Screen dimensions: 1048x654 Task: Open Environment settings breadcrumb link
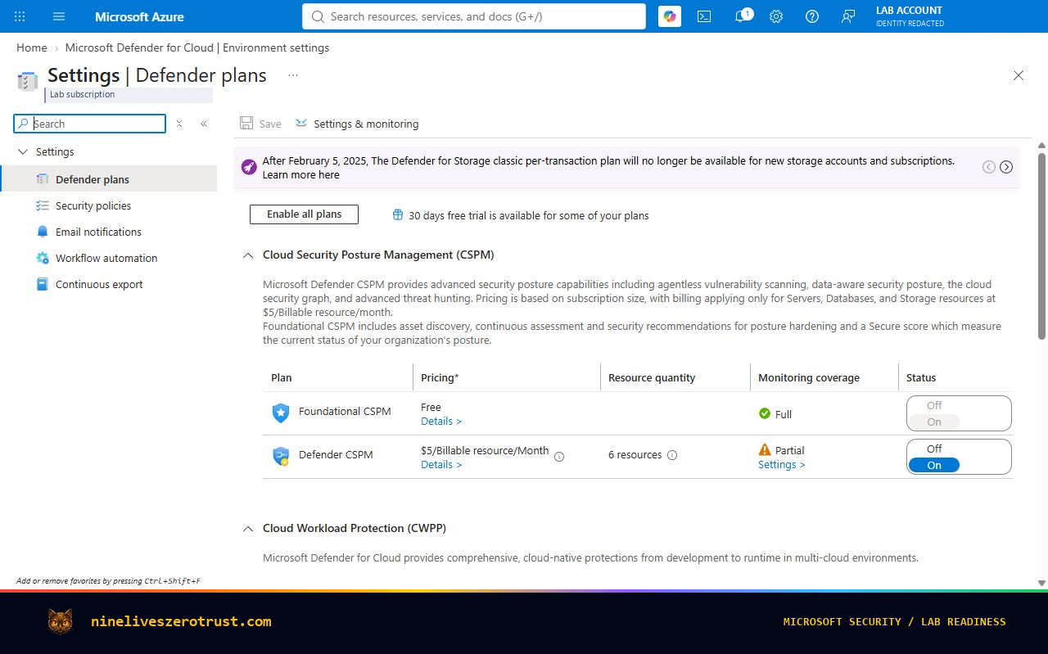click(197, 47)
